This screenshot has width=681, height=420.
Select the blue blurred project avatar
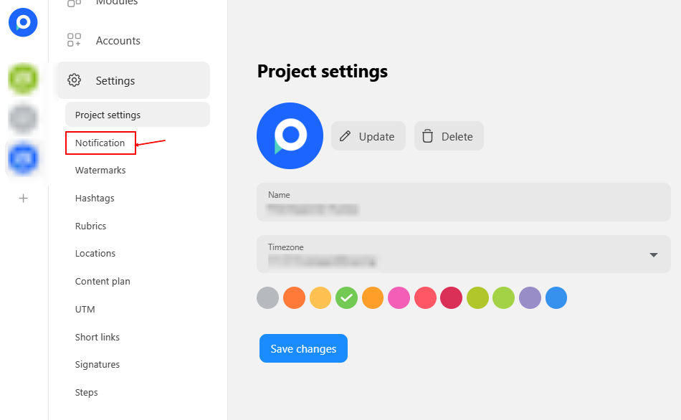coord(24,158)
